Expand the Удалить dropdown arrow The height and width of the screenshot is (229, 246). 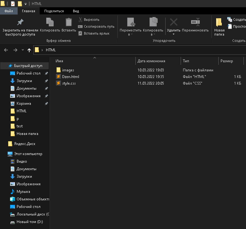tap(173, 34)
